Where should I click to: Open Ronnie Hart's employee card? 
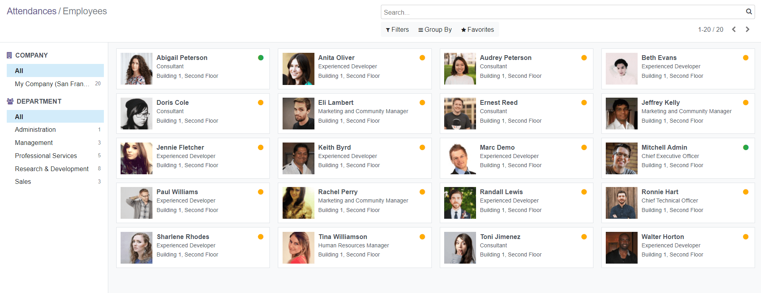click(x=677, y=202)
